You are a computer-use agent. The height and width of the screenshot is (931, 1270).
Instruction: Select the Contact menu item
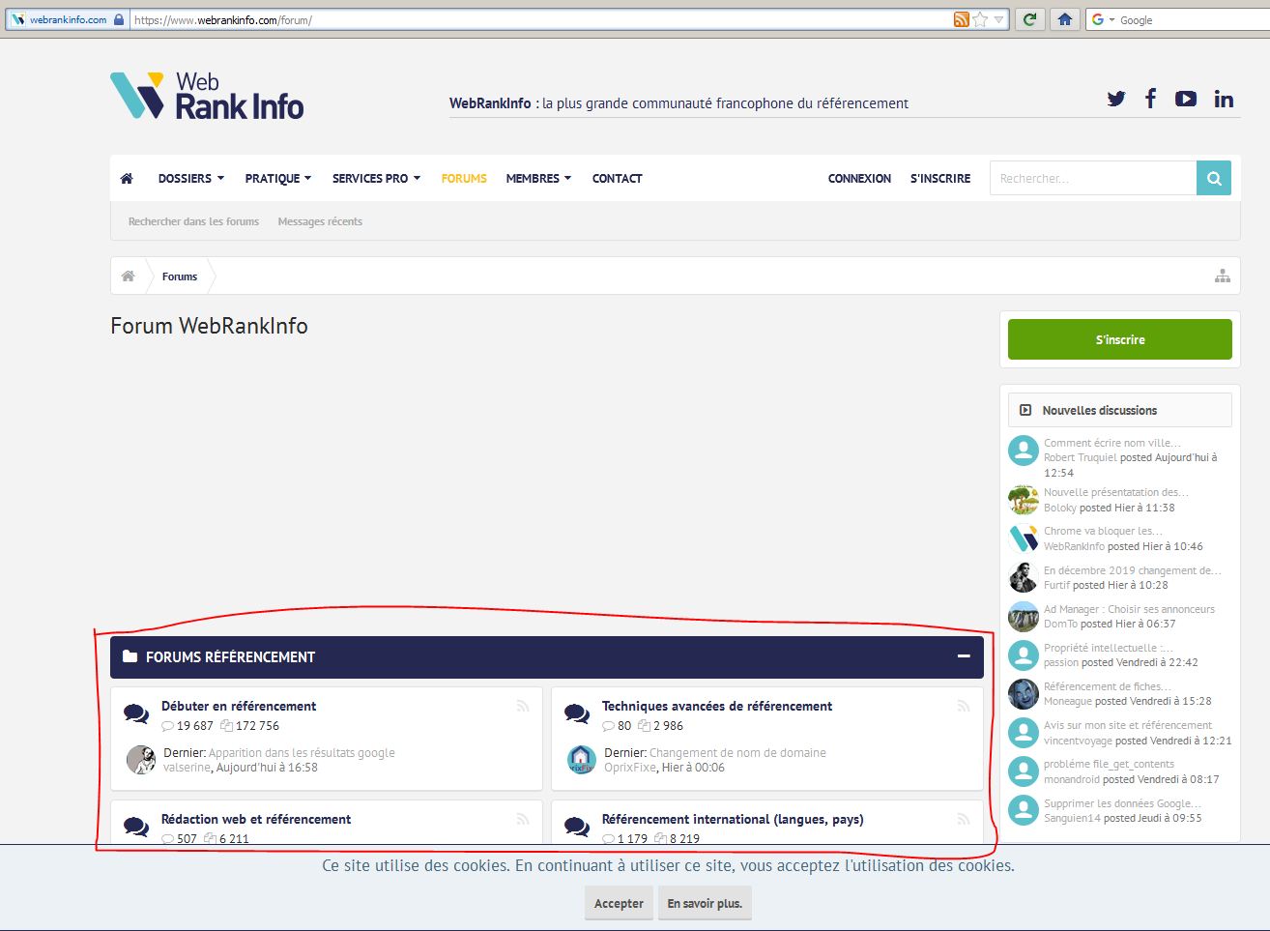click(617, 178)
